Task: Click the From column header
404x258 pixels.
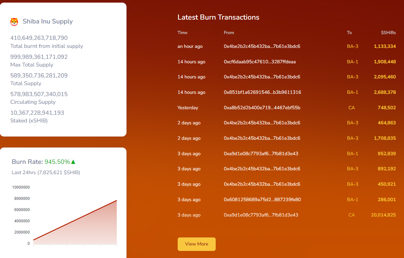Action: click(x=229, y=32)
